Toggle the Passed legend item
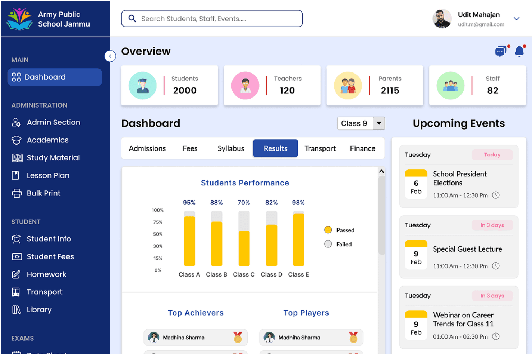Viewport: 532px width, 354px height. (x=339, y=230)
